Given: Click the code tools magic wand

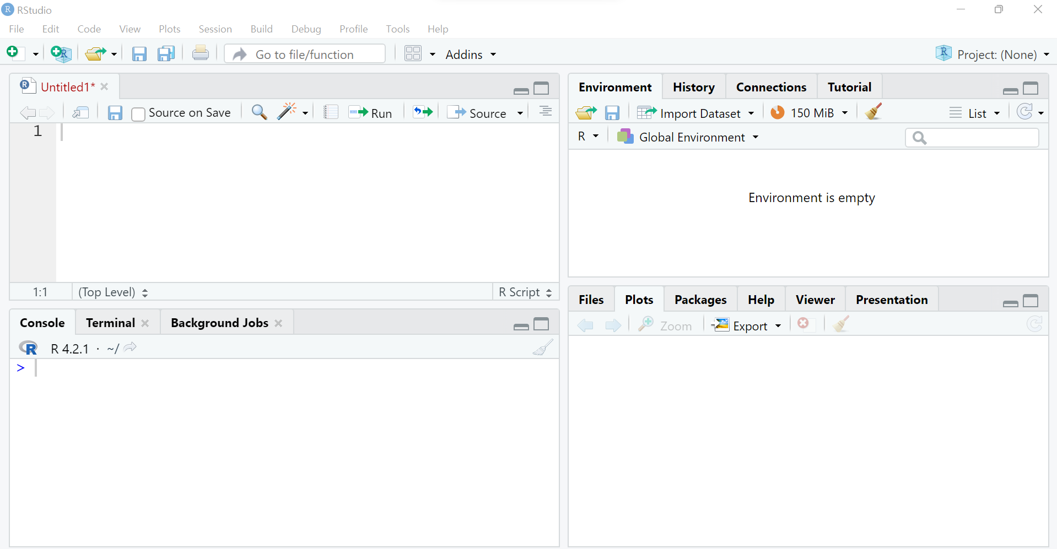Looking at the screenshot, I should click(x=287, y=112).
